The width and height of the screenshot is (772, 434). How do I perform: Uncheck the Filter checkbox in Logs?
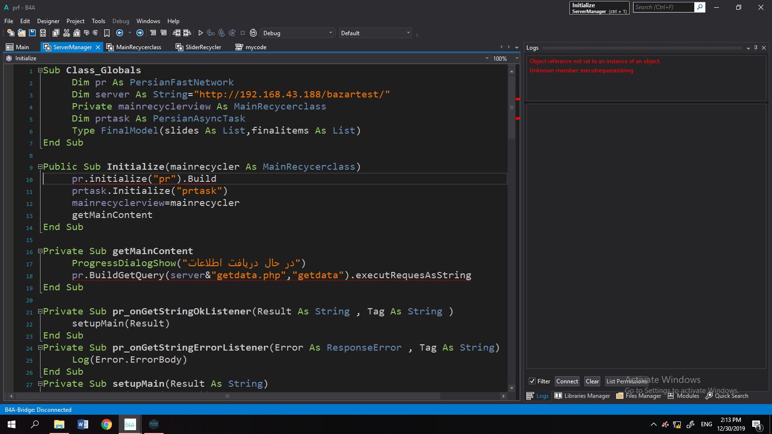(x=532, y=381)
